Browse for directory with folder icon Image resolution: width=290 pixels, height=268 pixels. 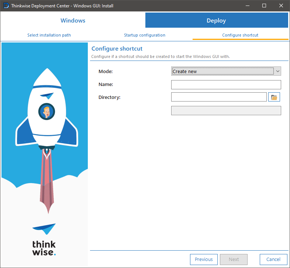point(274,97)
